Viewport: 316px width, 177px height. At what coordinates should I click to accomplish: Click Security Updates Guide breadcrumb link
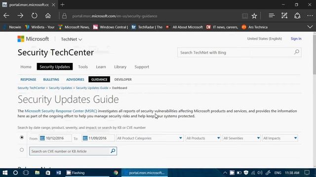pyautogui.click(x=92, y=88)
